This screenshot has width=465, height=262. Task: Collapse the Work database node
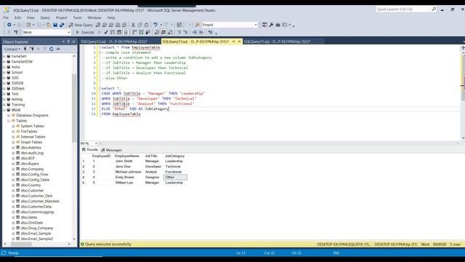[x=4, y=110]
